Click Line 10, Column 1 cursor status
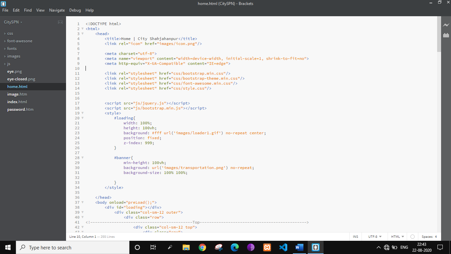 tap(83, 237)
